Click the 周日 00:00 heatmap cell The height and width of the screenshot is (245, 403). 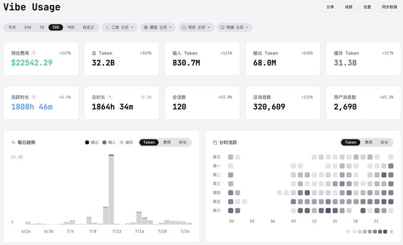point(231,157)
